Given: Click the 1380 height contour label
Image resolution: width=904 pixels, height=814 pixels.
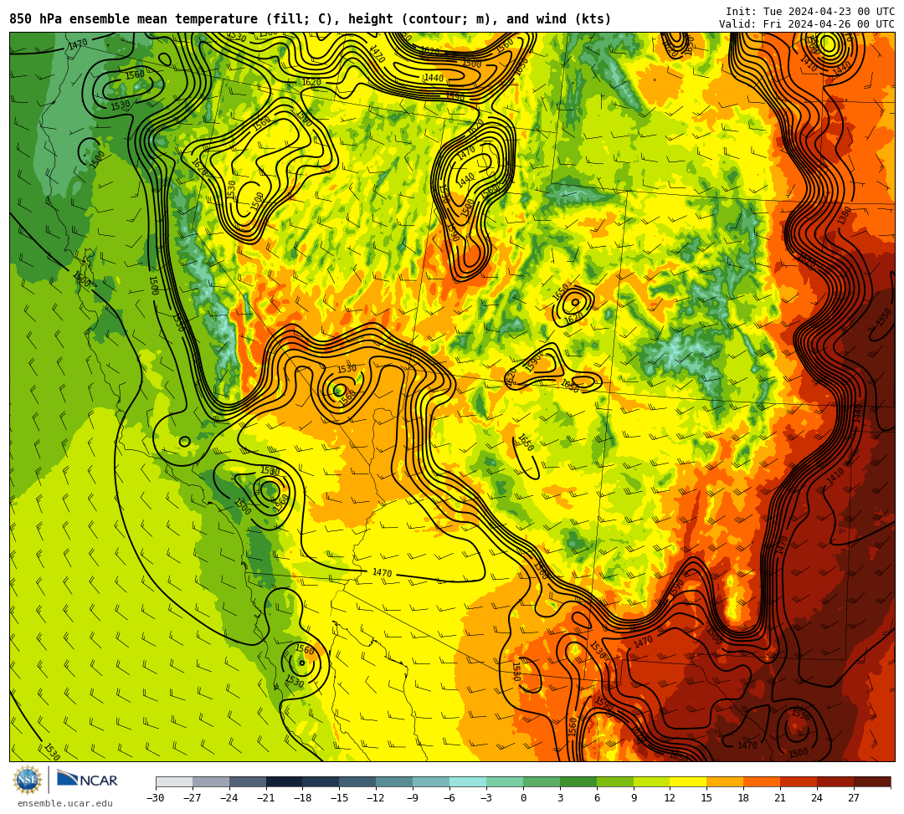Looking at the screenshot, I should click(845, 216).
